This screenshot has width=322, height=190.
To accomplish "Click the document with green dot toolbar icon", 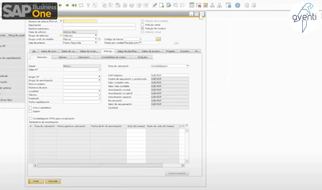I will (162, 5).
